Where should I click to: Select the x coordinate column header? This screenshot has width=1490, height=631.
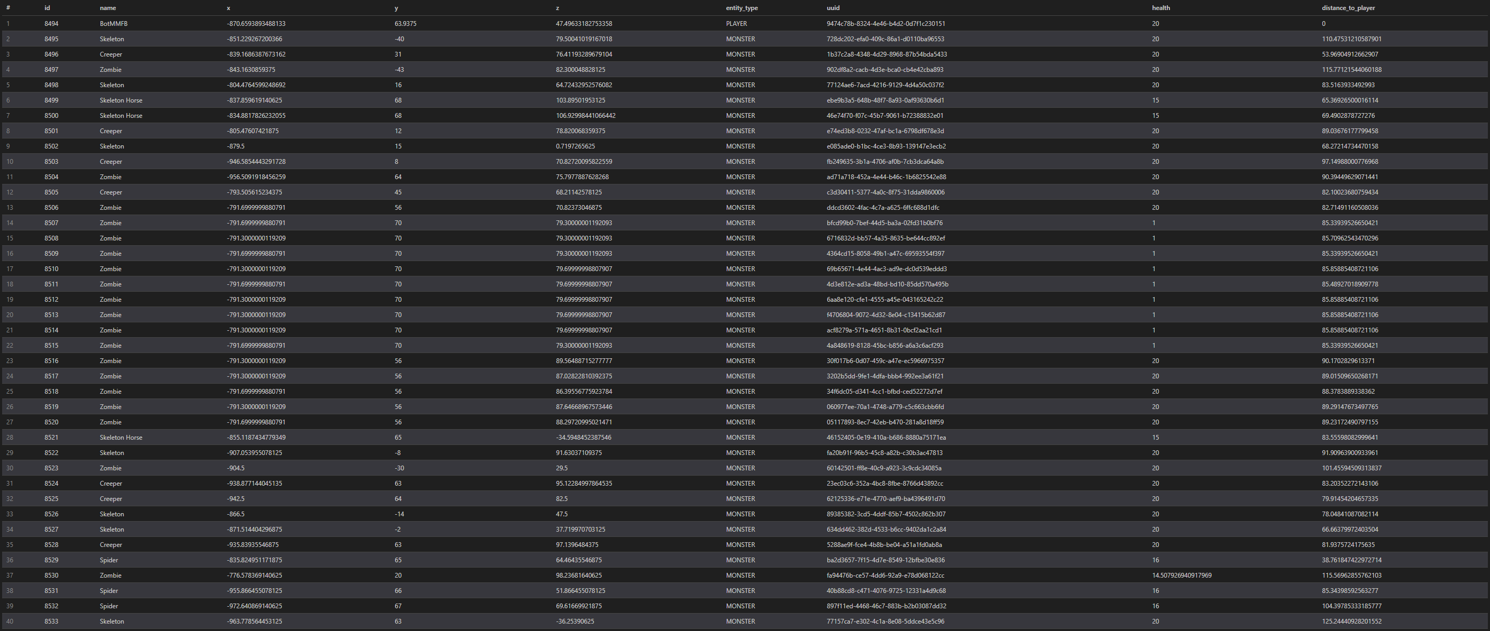tap(228, 8)
